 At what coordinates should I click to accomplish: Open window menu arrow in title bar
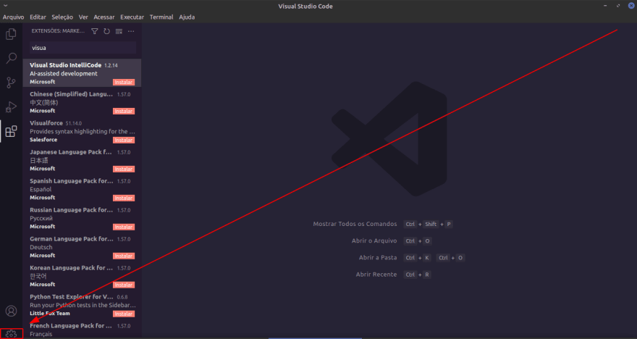tap(6, 6)
